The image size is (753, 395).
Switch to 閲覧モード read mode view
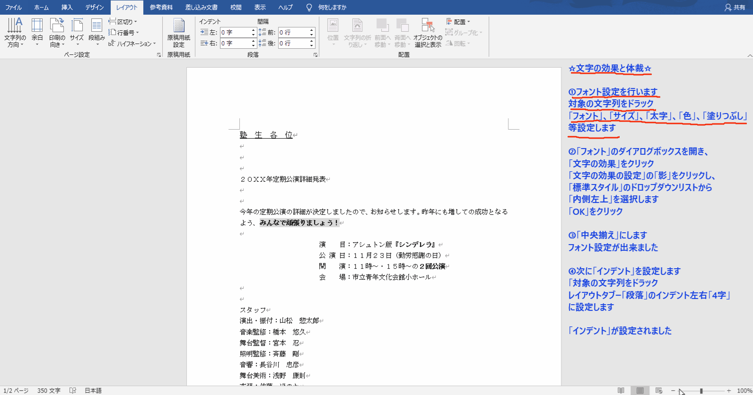click(x=621, y=390)
